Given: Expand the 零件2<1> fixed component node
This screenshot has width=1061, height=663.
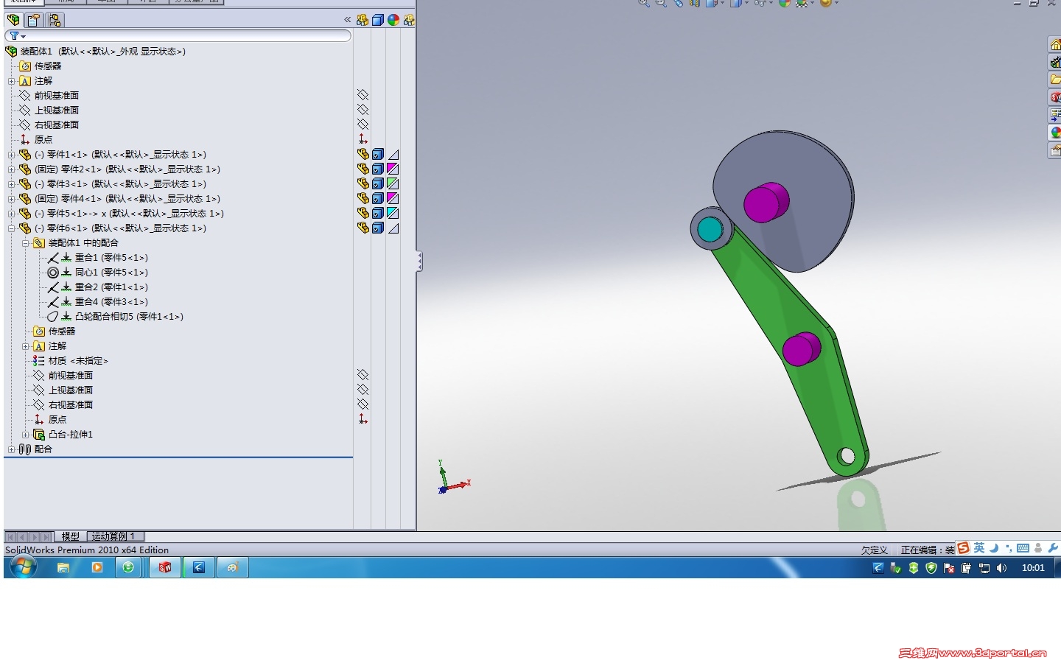Looking at the screenshot, I should coord(11,169).
